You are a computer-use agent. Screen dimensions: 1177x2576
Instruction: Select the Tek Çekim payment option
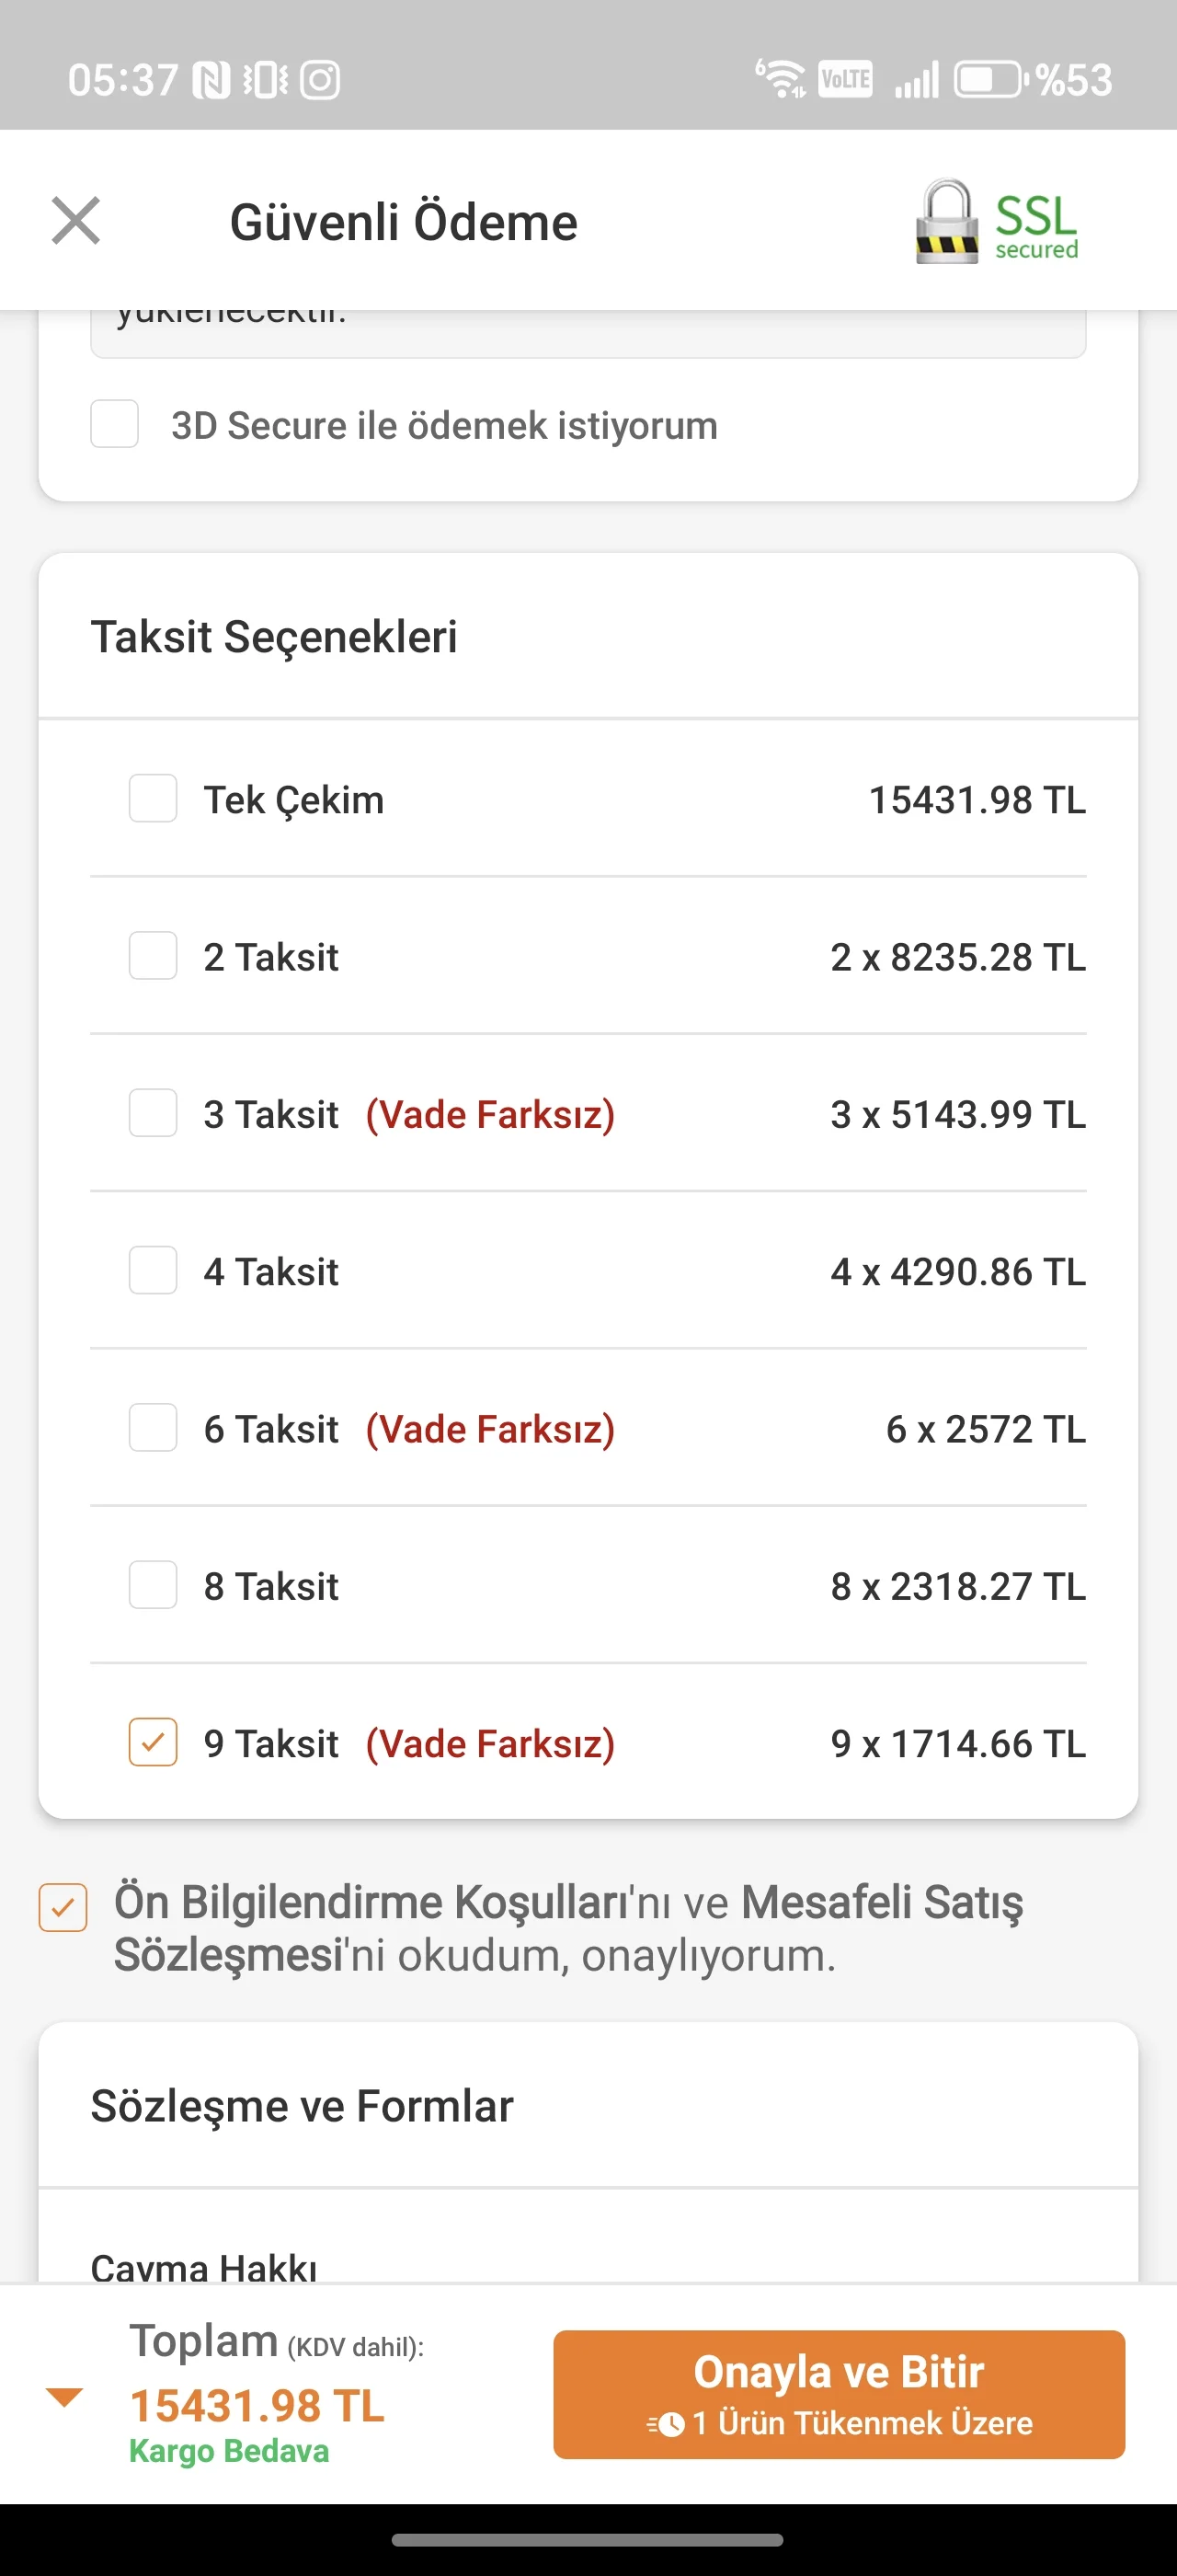click(153, 798)
